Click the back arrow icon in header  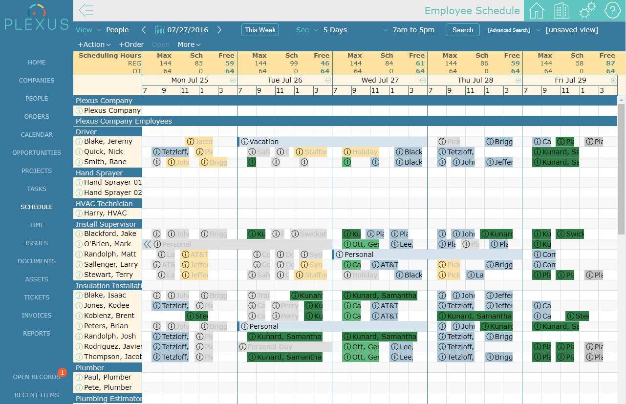pos(86,10)
